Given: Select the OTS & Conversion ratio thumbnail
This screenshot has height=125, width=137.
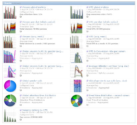Looking at the screenshot, I should tap(77, 57).
